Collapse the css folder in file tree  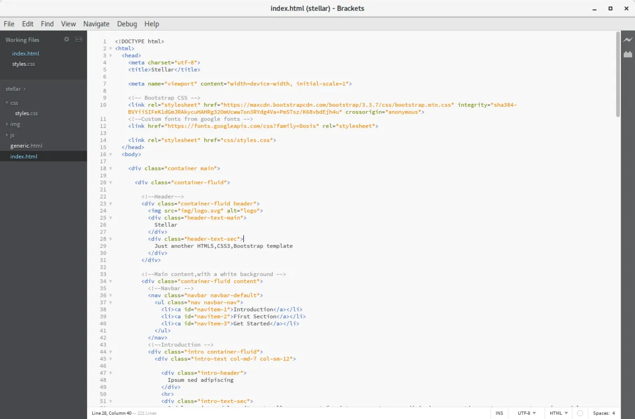point(7,103)
